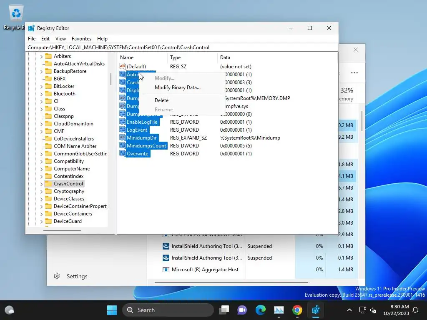Open Chat app from taskbar
Viewport: 427px width, 320px height.
click(x=242, y=310)
